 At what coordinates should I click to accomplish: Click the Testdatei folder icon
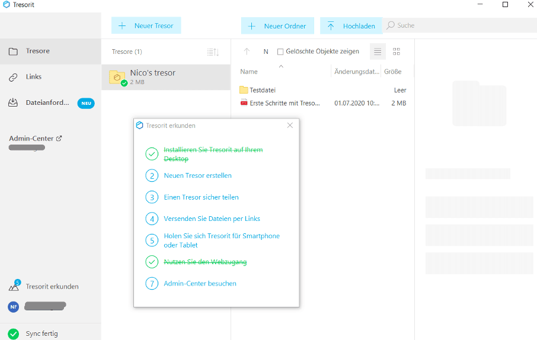click(x=244, y=90)
